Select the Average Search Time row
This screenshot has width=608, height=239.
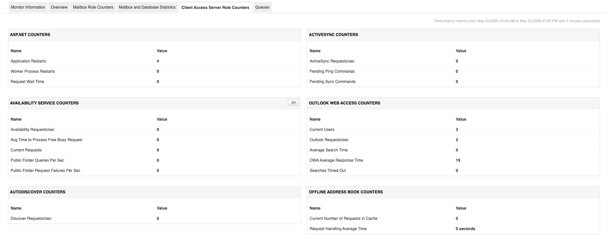(453, 150)
